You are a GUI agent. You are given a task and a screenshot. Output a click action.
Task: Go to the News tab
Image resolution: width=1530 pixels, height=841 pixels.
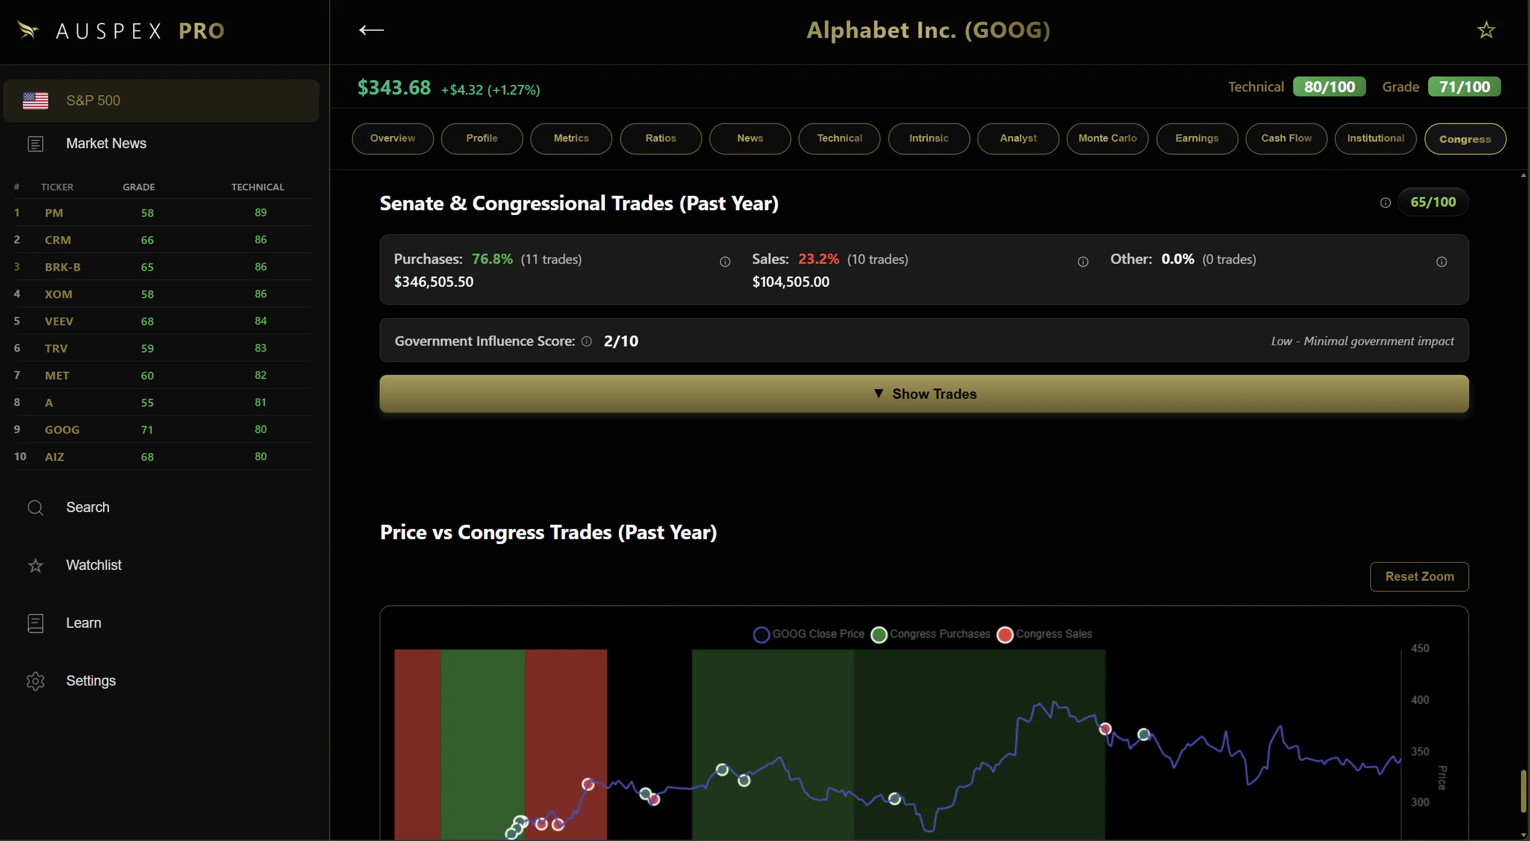pos(750,139)
